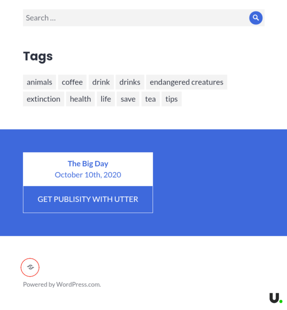Click the "health" tag
This screenshot has width=287, height=310.
[x=80, y=99]
